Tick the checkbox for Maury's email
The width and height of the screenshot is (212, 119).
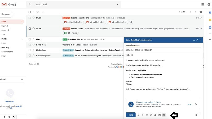30,39
